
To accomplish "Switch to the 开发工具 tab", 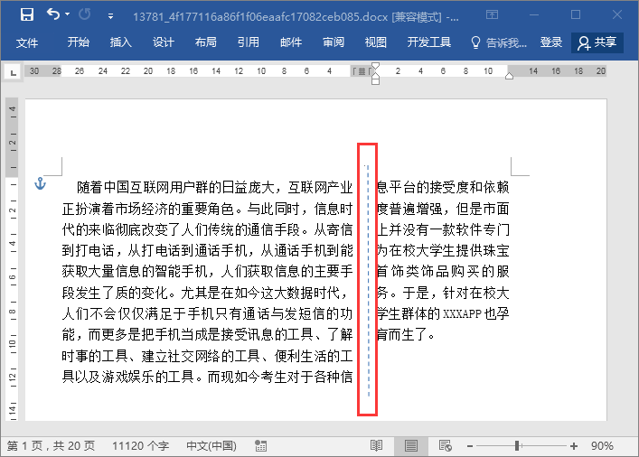I will pyautogui.click(x=428, y=42).
